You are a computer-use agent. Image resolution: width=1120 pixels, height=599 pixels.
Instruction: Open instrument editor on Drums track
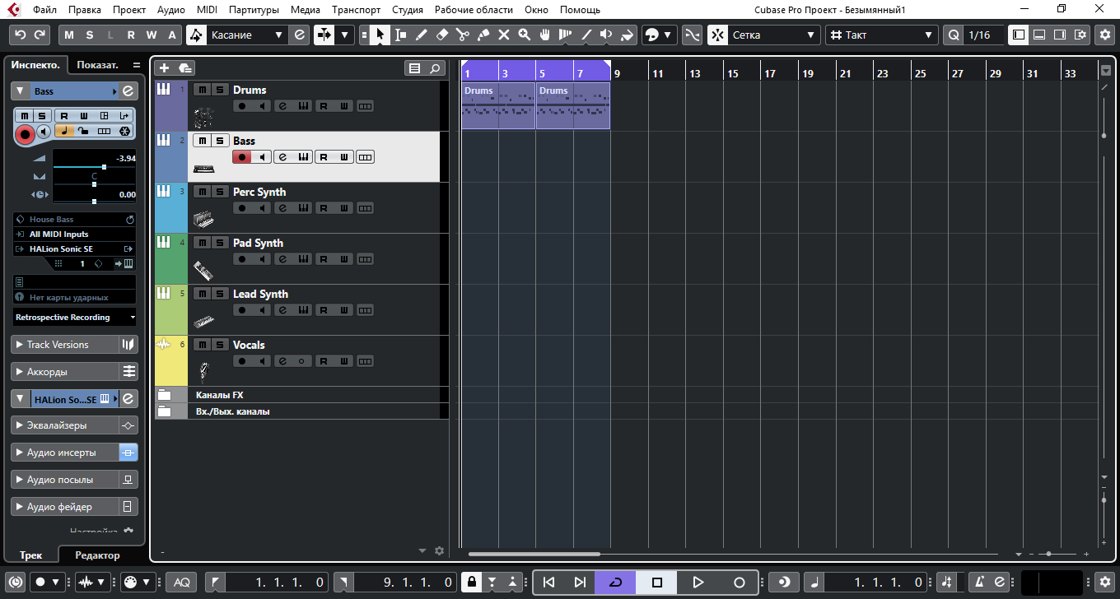pyautogui.click(x=302, y=105)
